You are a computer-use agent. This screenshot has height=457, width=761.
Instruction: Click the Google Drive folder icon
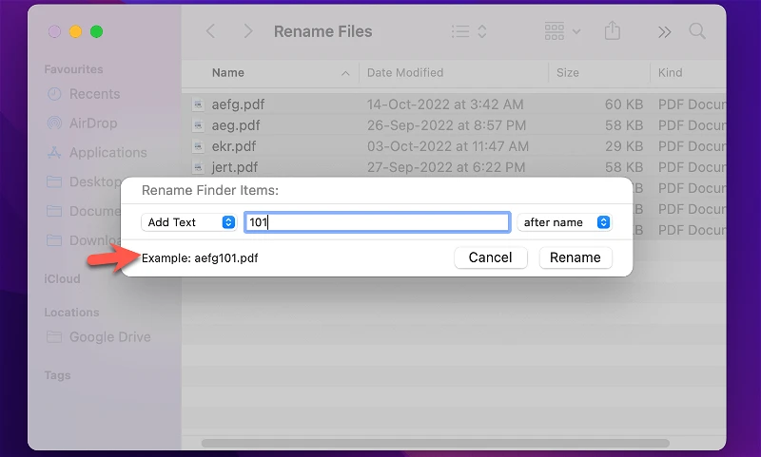point(54,337)
